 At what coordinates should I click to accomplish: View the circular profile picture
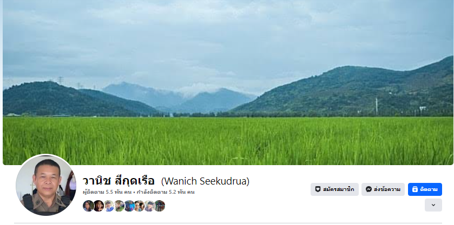click(46, 185)
